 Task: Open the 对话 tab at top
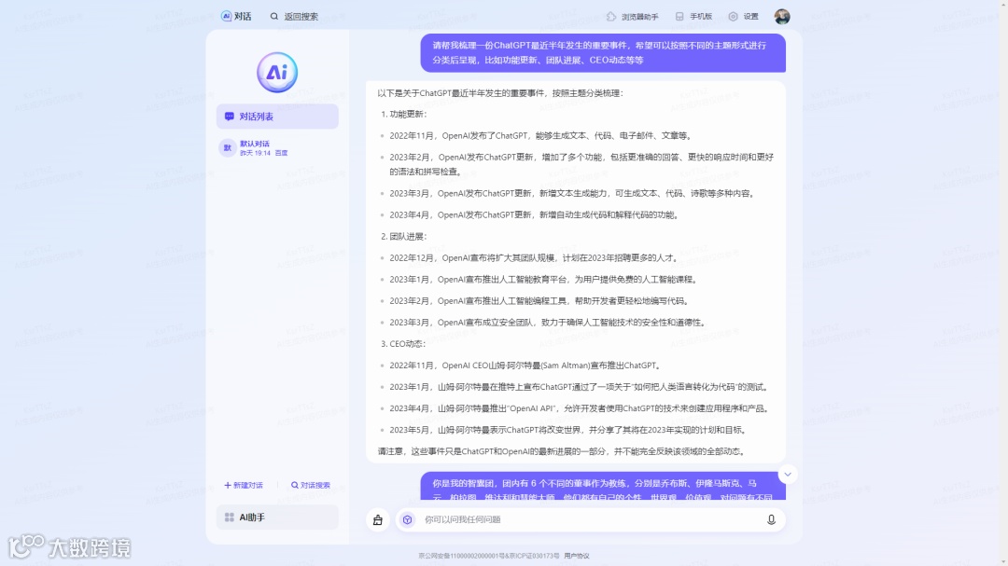tap(236, 16)
